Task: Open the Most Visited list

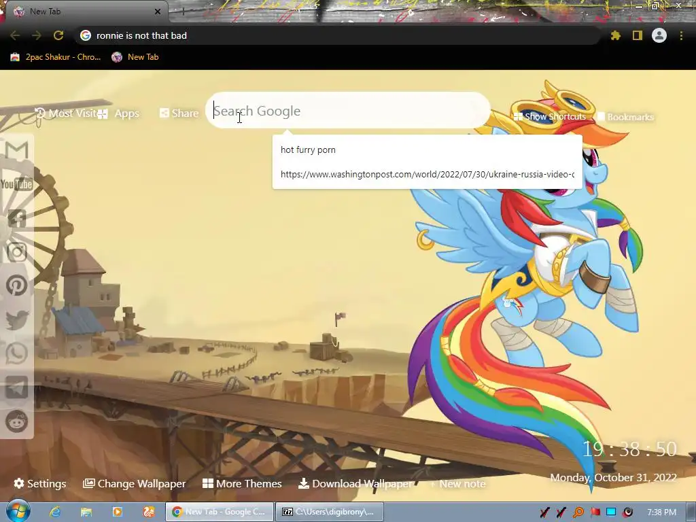Action: [x=66, y=114]
